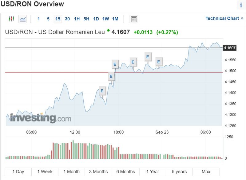Image resolution: width=246 pixels, height=180 pixels.
Task: View the 1 Year range
Action: click(x=153, y=172)
